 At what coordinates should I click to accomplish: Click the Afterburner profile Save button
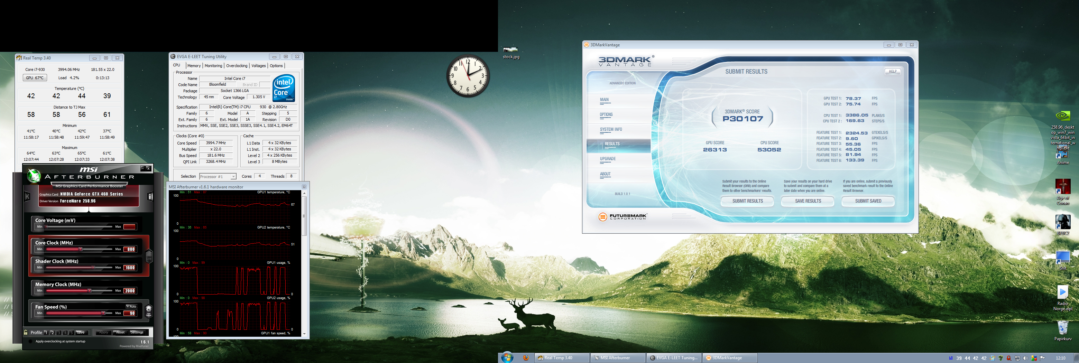click(x=81, y=333)
